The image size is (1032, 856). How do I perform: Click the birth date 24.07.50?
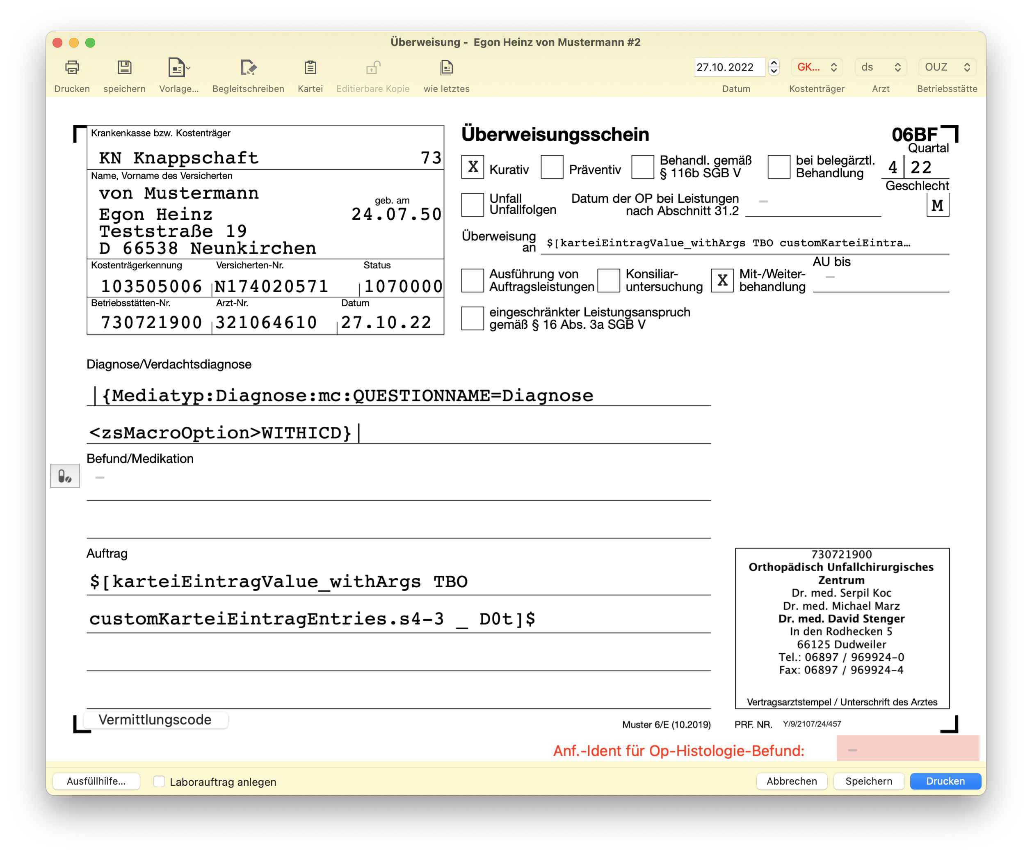396,214
